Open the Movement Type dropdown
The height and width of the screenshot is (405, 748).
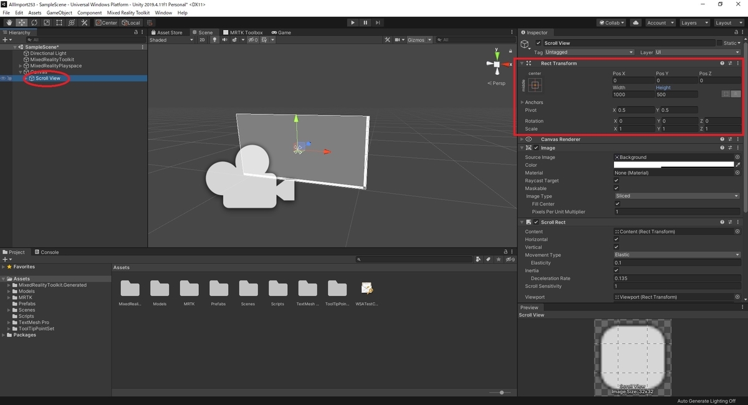click(677, 255)
